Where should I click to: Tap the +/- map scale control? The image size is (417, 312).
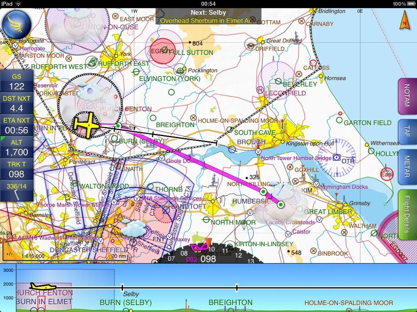coord(9,254)
